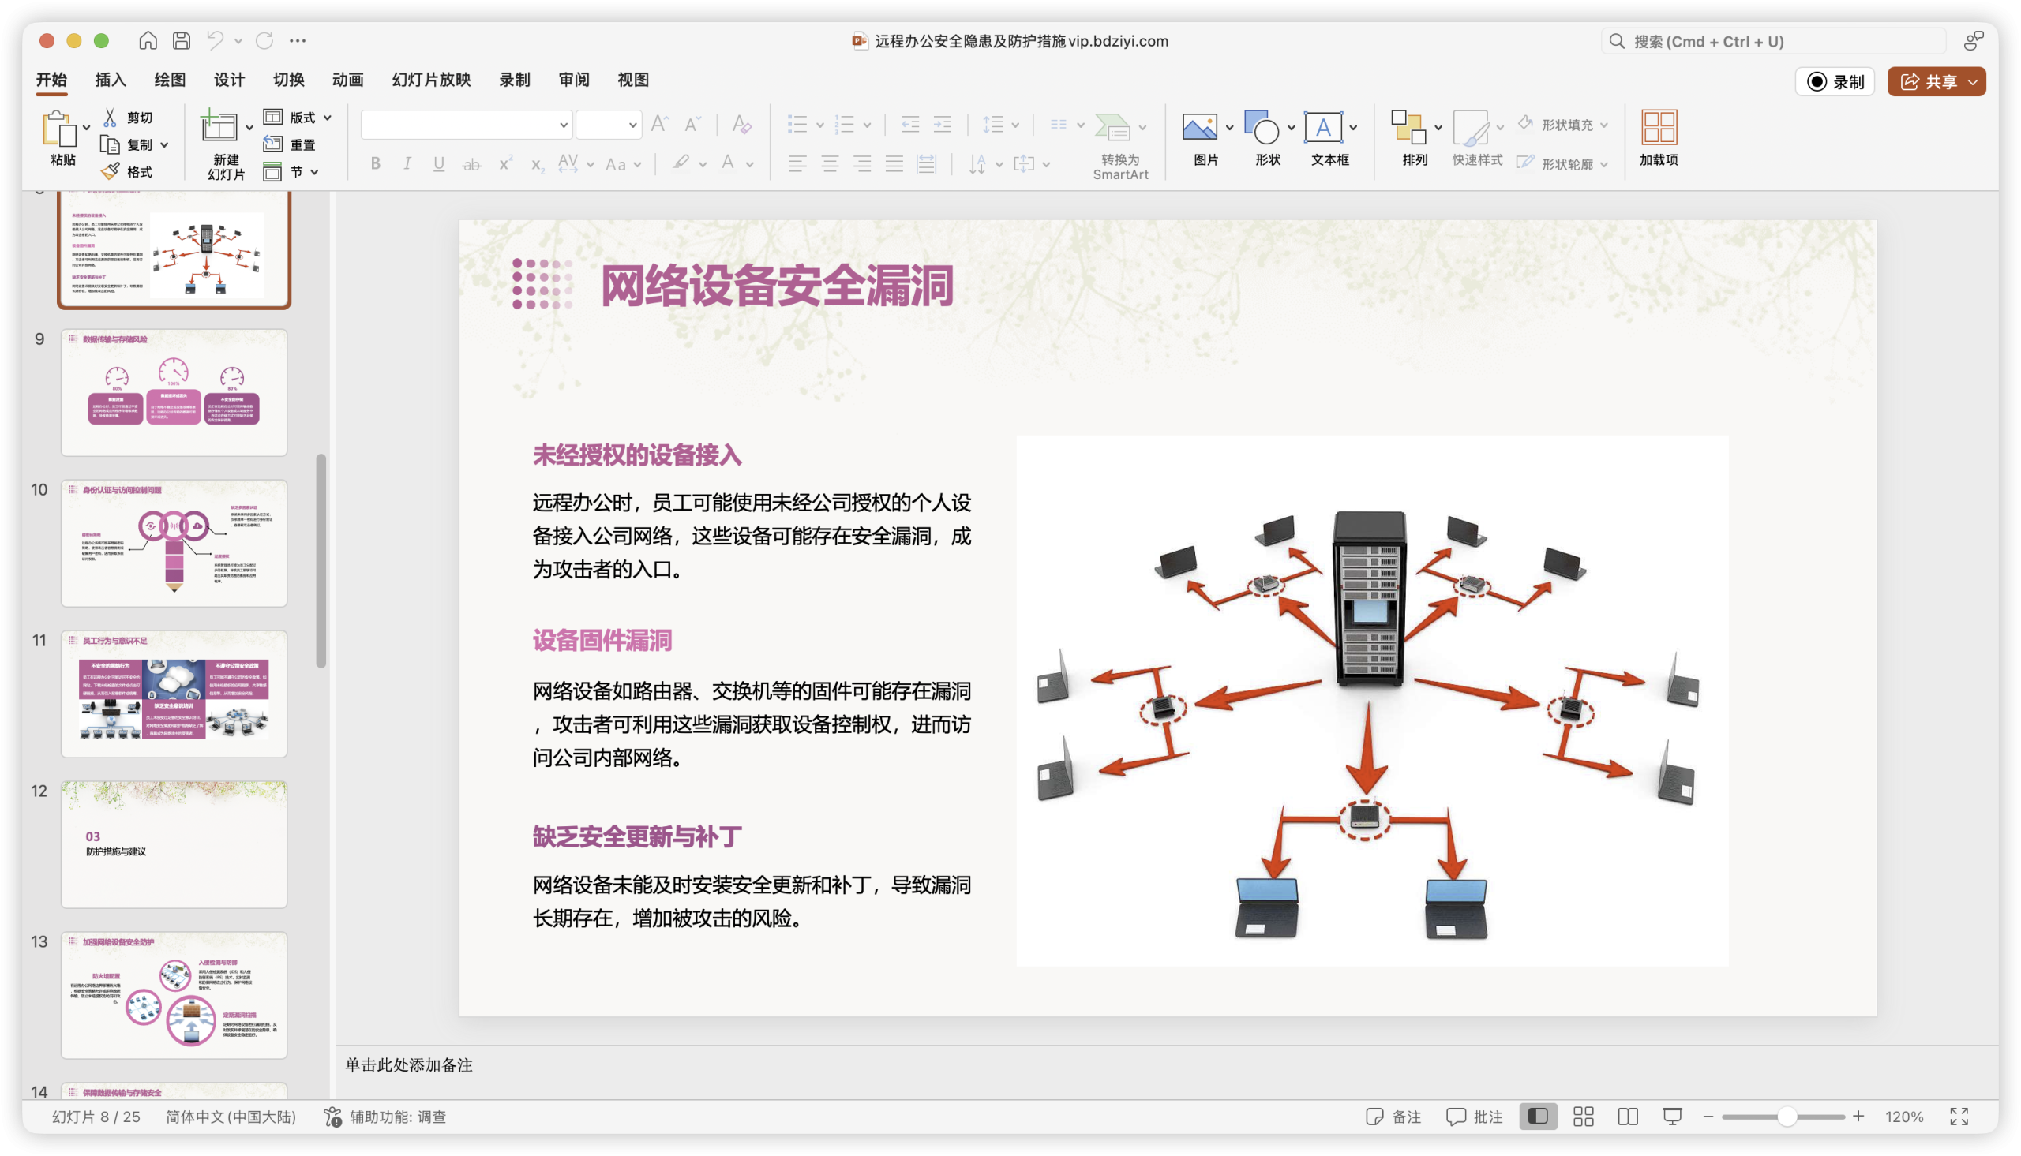
Task: Click the zoom slider handle
Action: (1786, 1117)
